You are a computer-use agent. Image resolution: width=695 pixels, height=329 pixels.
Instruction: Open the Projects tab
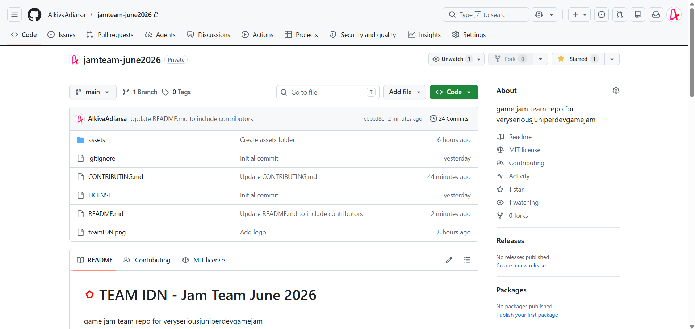coord(301,35)
